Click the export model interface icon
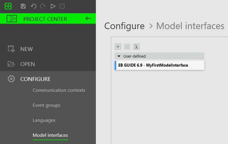 pyautogui.click(x=127, y=47)
